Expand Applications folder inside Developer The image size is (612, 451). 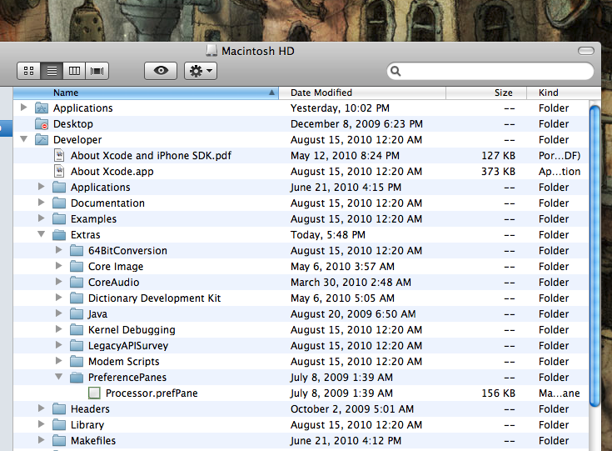coord(41,187)
